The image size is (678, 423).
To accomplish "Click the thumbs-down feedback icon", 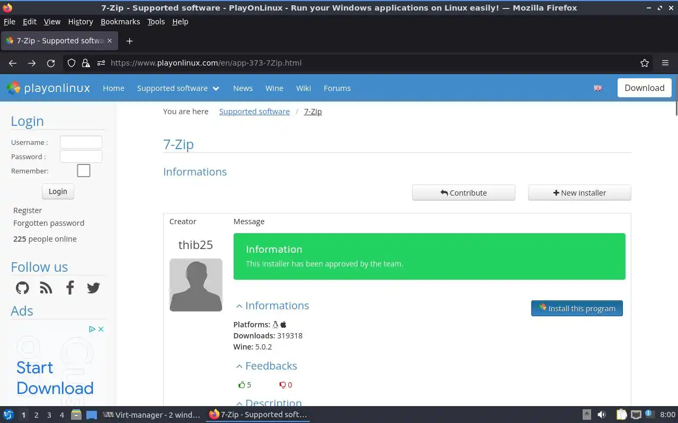I will (x=282, y=385).
